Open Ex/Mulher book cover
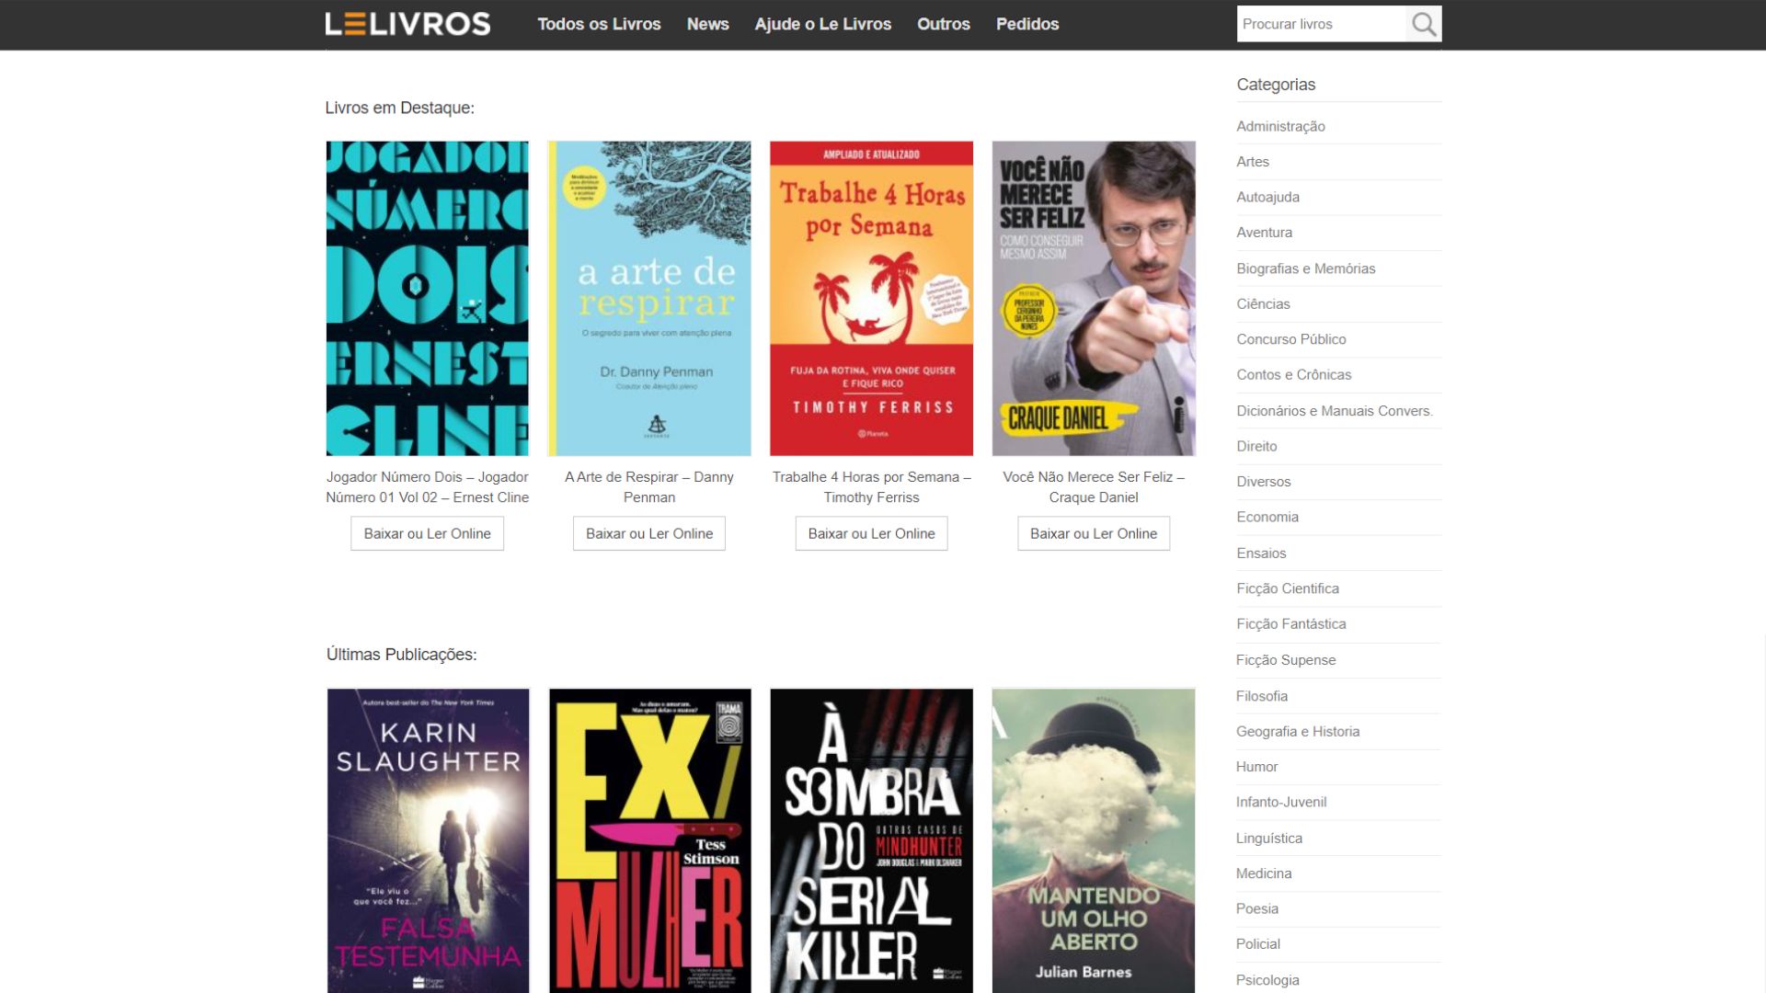The image size is (1766, 993). [649, 840]
